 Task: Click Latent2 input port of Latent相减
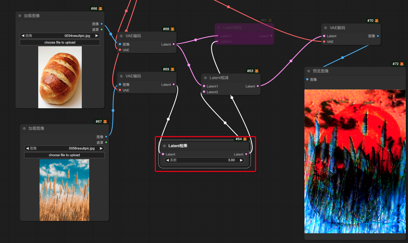point(204,92)
